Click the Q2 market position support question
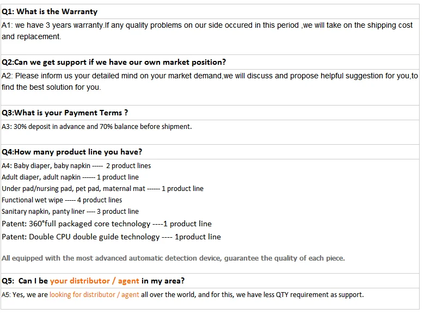This screenshot has height=315, width=424. (x=114, y=62)
